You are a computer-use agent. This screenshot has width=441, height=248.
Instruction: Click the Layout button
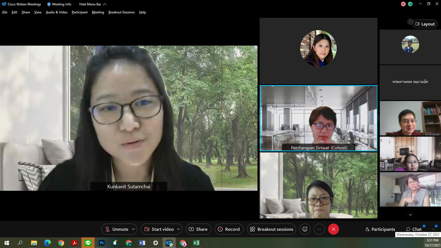point(425,24)
